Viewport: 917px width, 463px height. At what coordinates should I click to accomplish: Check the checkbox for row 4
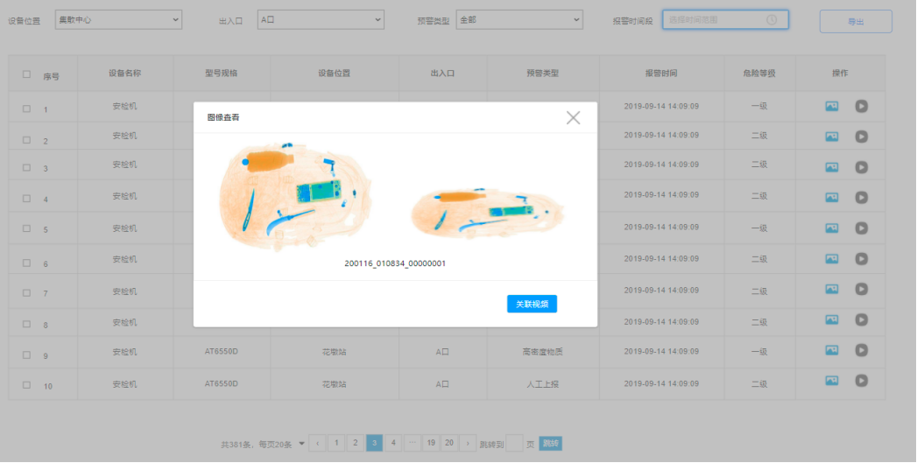26,198
